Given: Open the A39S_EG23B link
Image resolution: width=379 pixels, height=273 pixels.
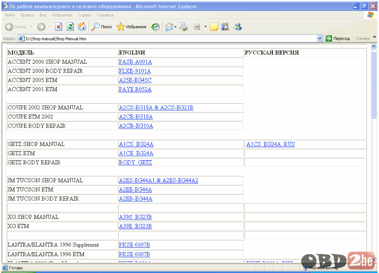Looking at the screenshot, I should click(x=135, y=217).
